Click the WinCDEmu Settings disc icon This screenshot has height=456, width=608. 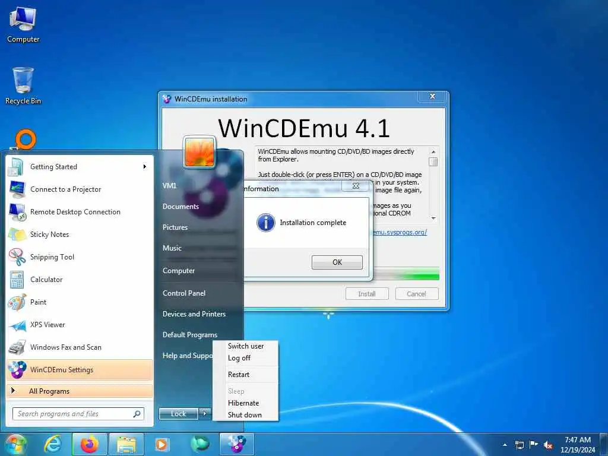tap(17, 369)
